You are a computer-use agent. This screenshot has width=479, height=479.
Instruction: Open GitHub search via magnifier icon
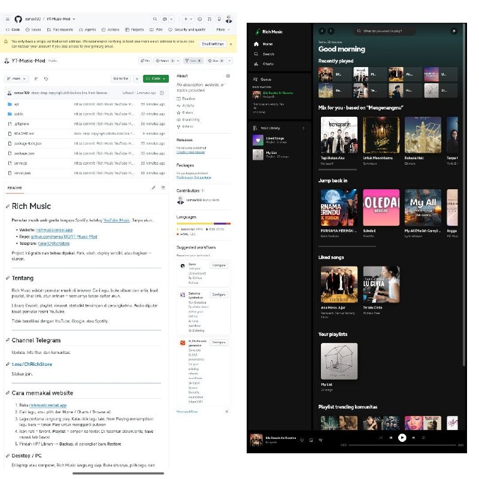(155, 19)
